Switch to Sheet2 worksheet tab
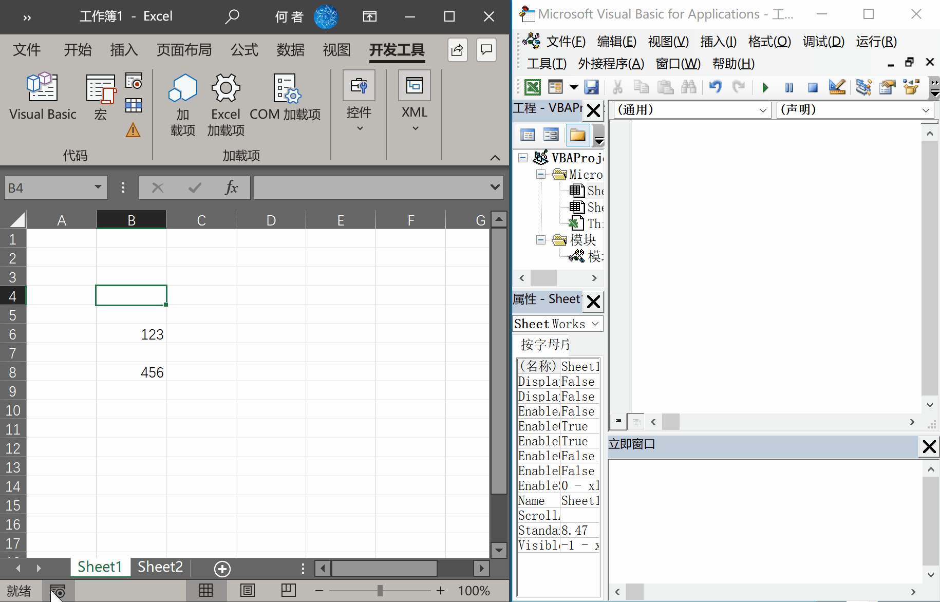Screen dimensions: 940x602 [160, 567]
